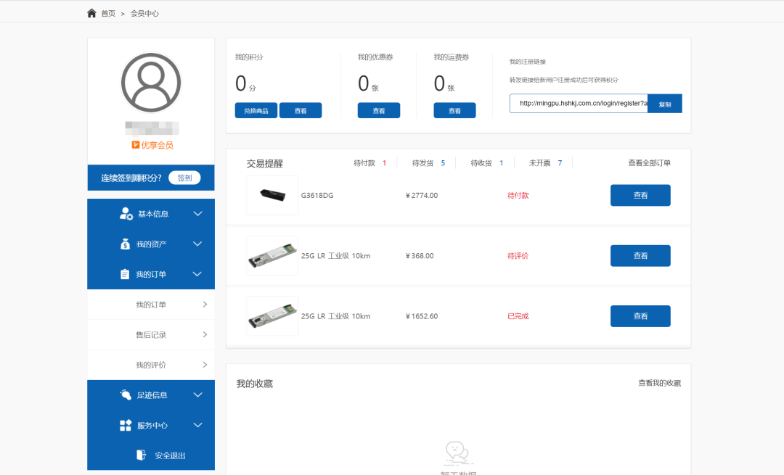The width and height of the screenshot is (784, 475).
Task: Click 查看 button under 我的运费券
Action: pyautogui.click(x=454, y=110)
